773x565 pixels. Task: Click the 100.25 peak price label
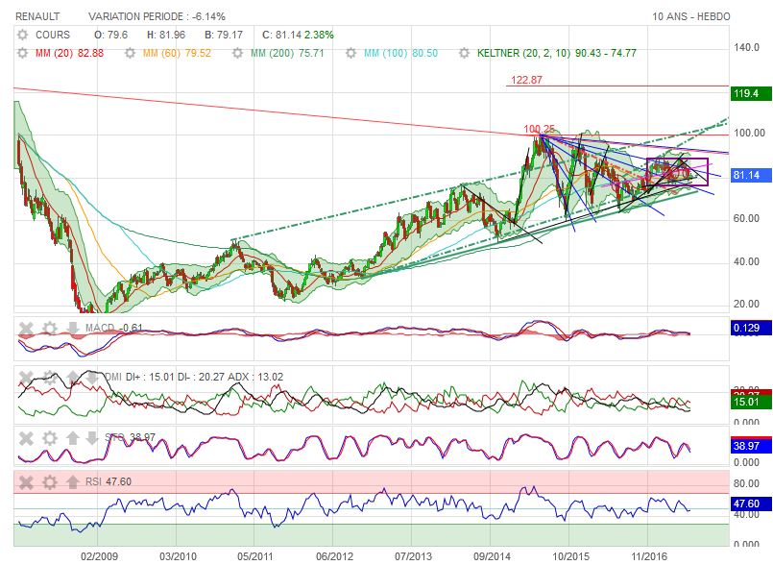(539, 130)
